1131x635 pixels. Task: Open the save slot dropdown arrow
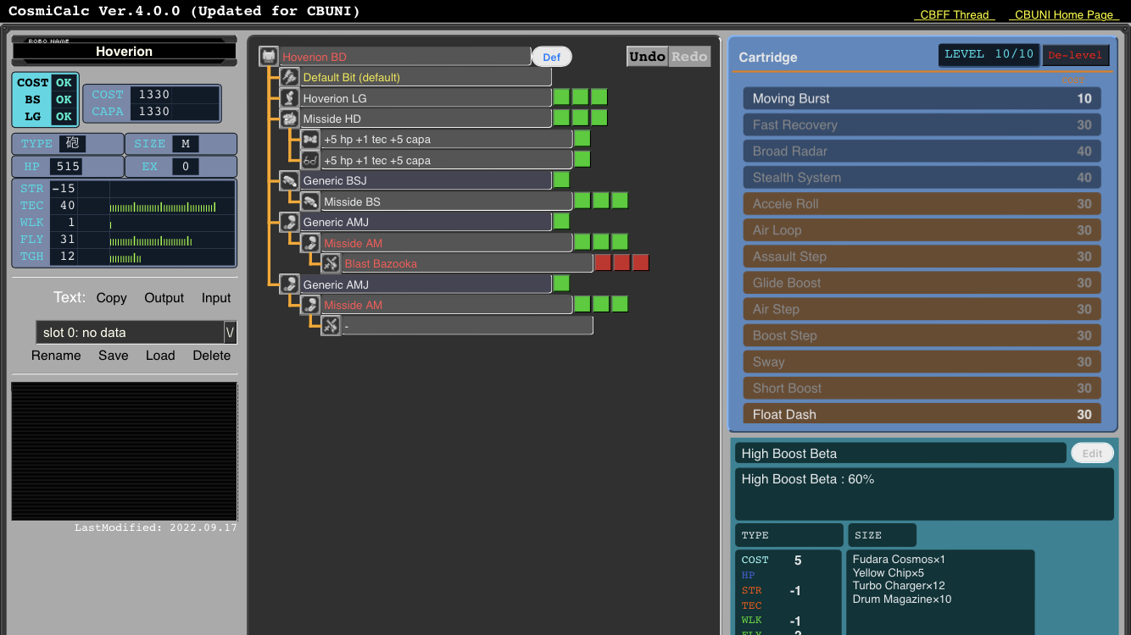click(229, 333)
